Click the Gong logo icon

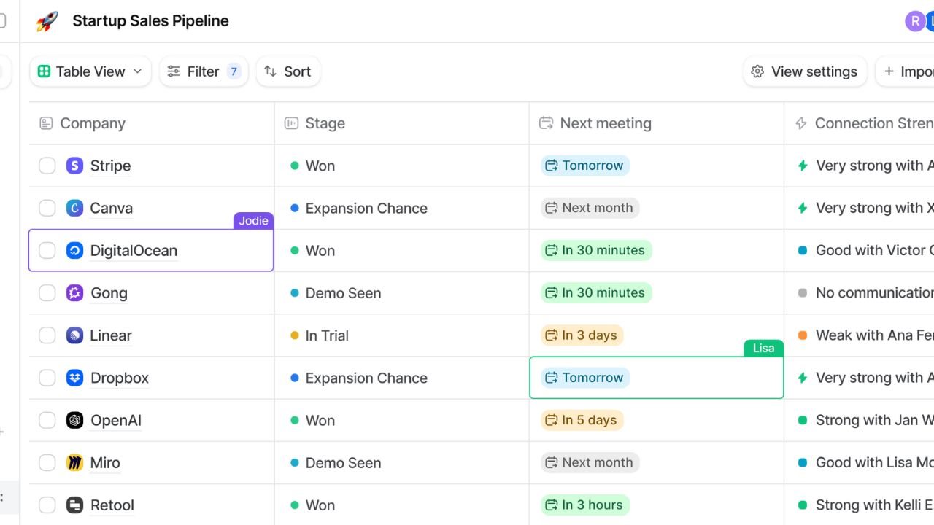click(74, 292)
